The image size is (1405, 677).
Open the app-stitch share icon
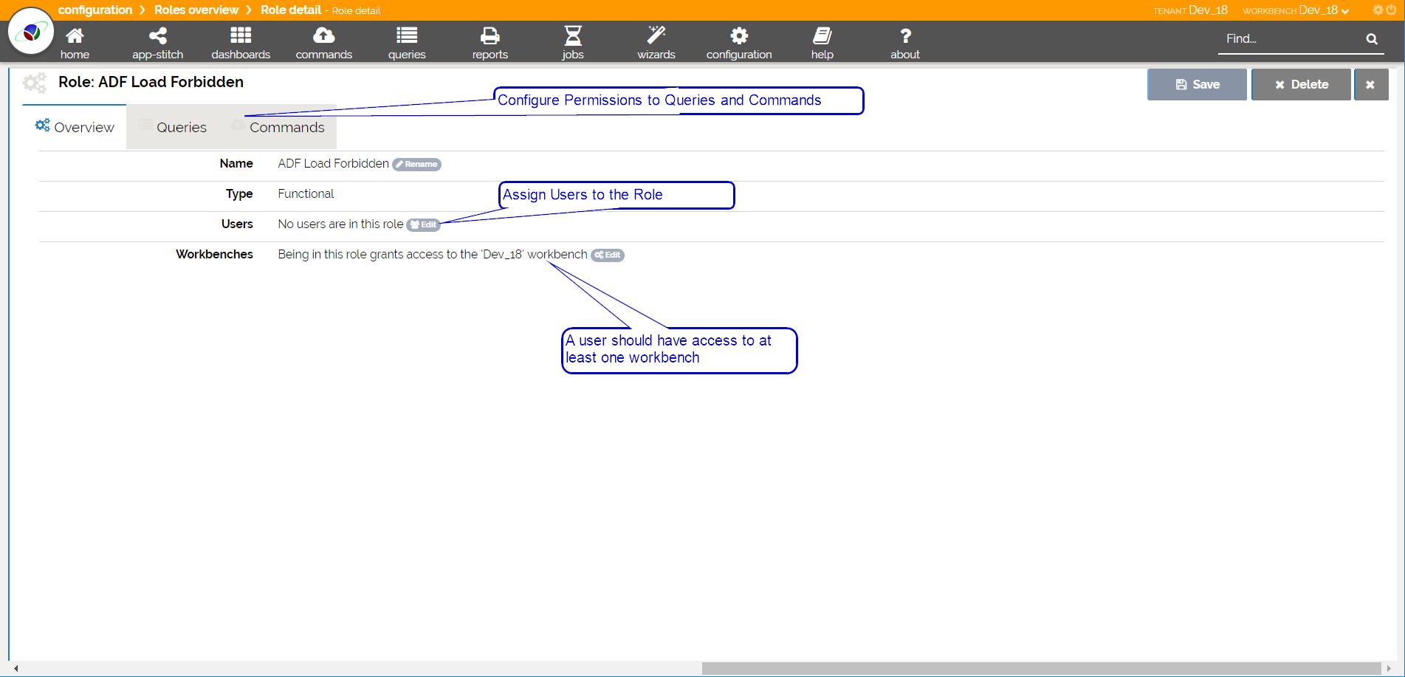tap(157, 36)
